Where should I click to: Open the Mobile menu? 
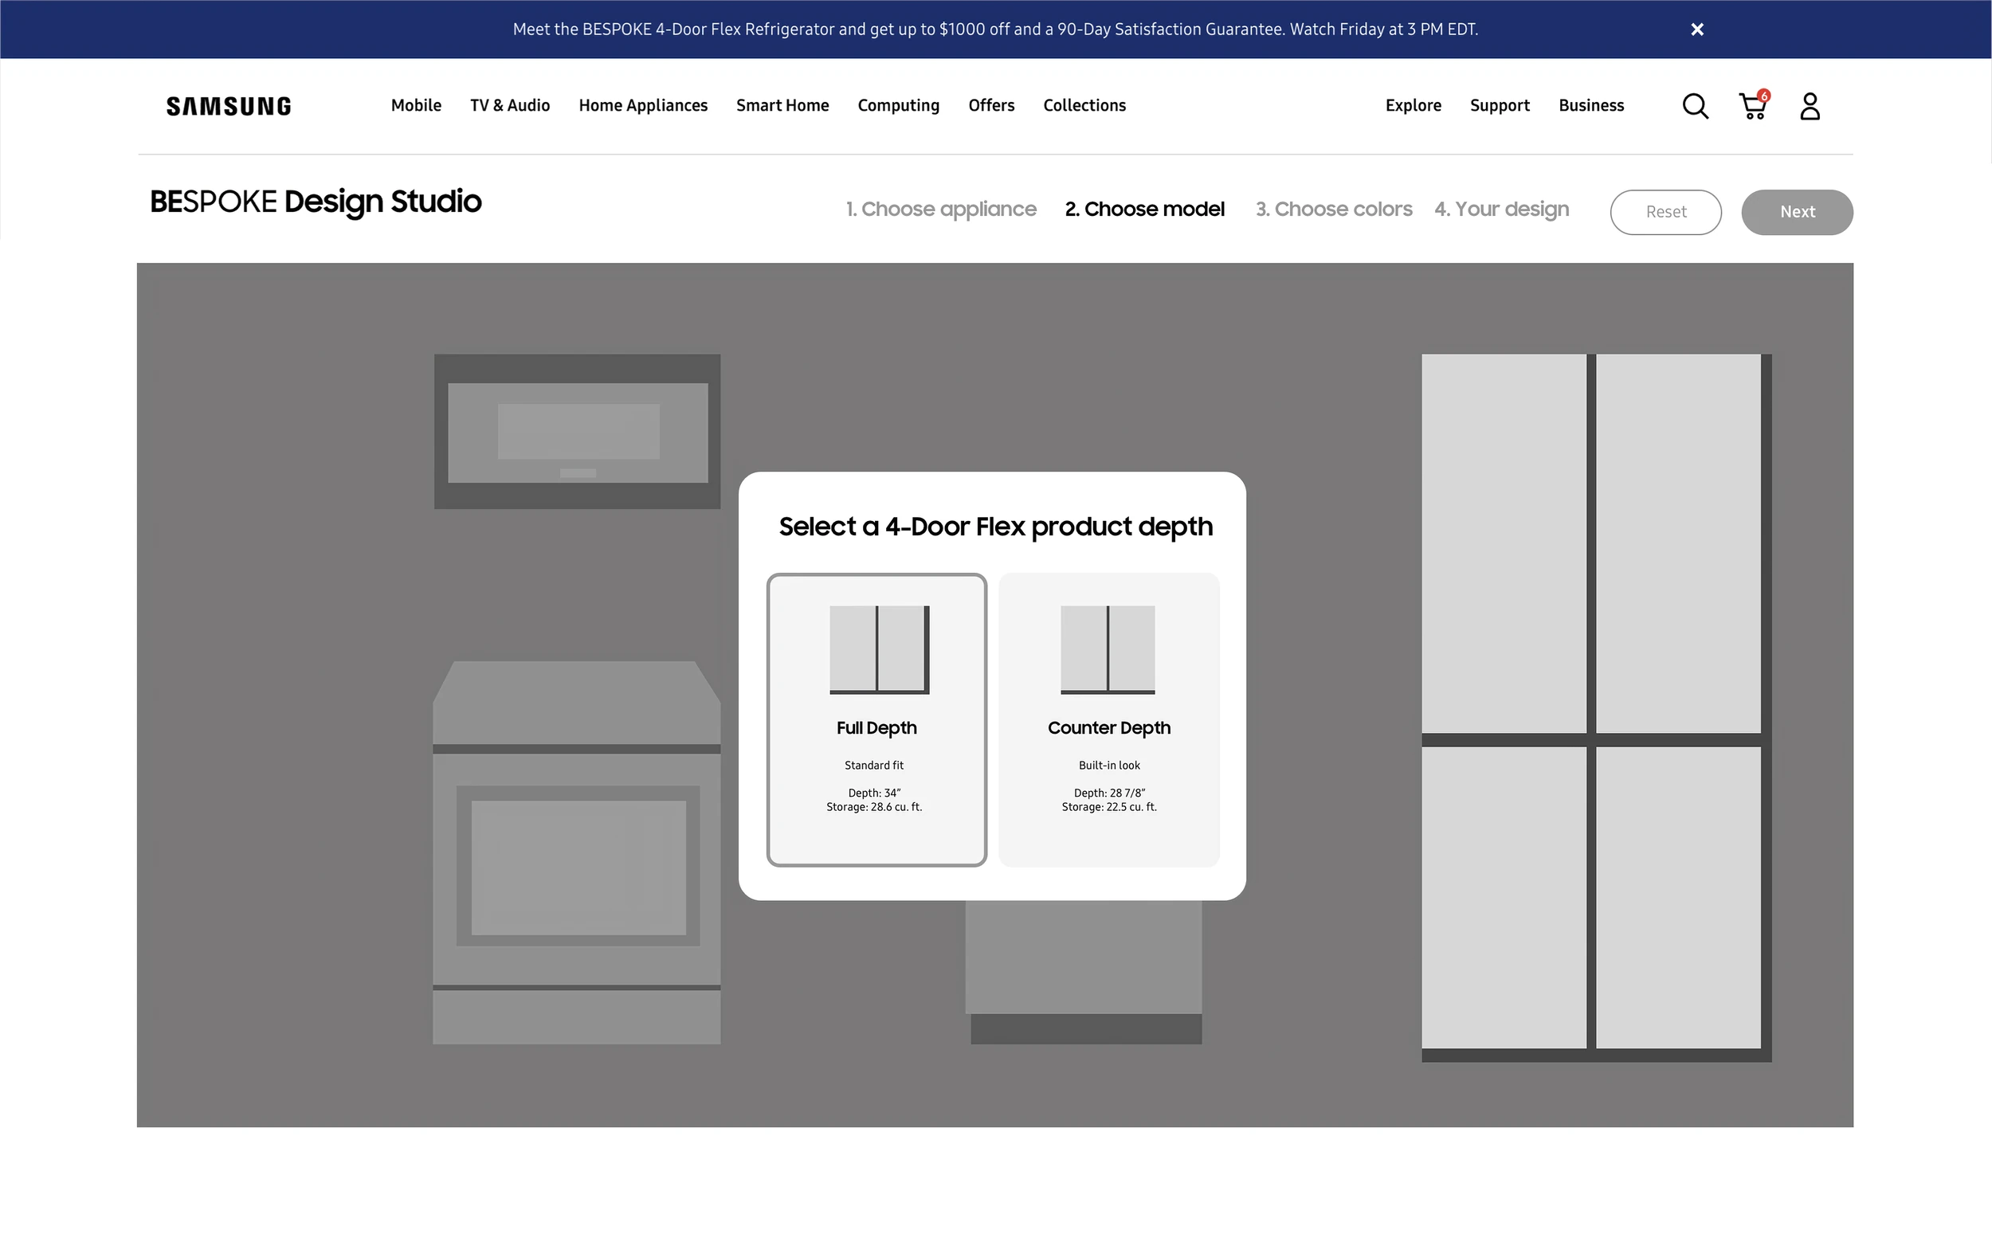[416, 105]
